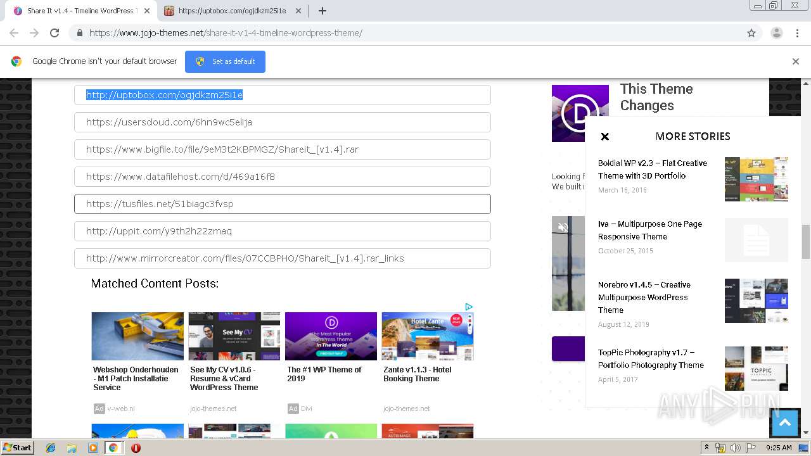
Task: Open the Windows Start menu
Action: coord(17,447)
